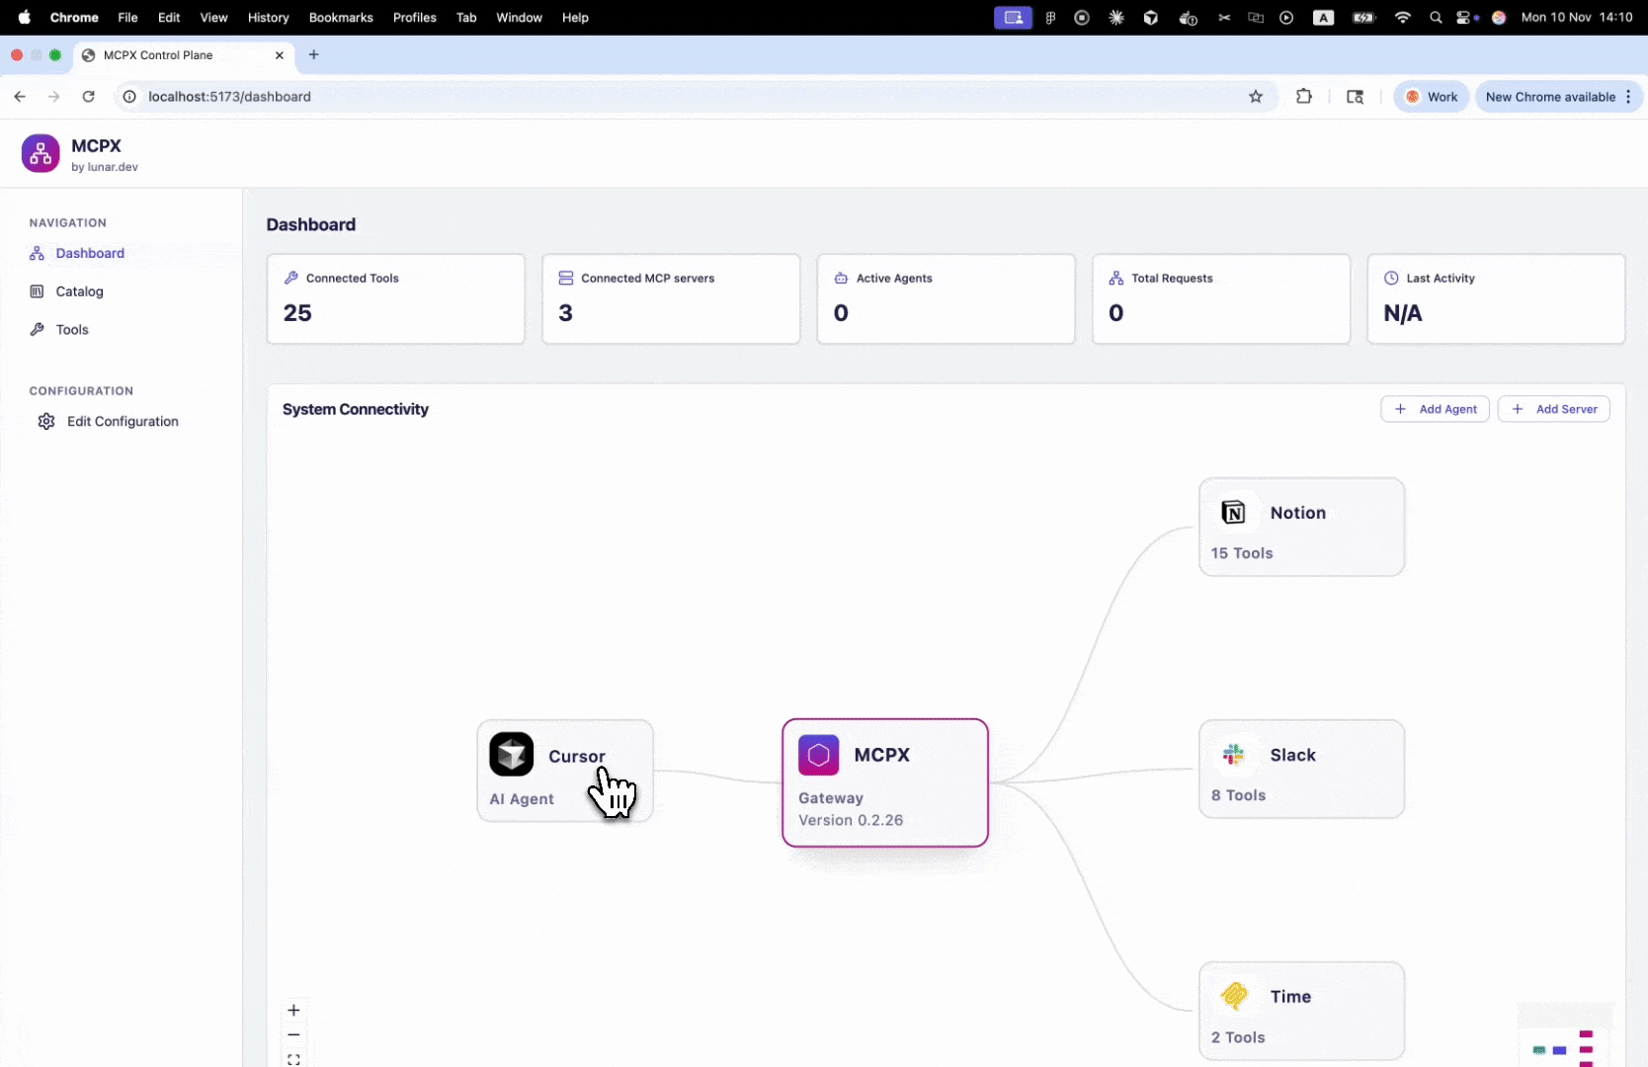Select the MCPX Gateway node icon
Screen dimensions: 1648x1067
[818, 754]
